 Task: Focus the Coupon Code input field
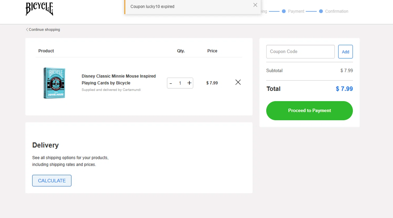click(x=300, y=52)
